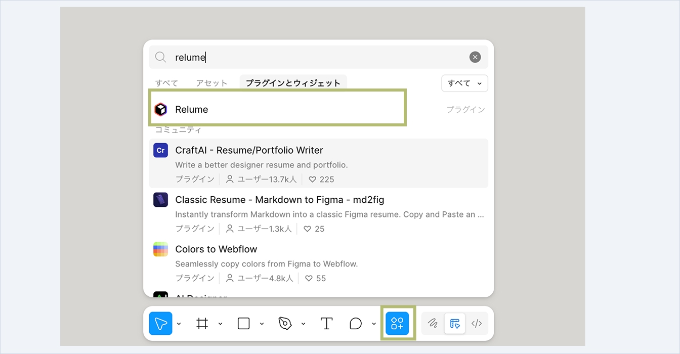Expand shape tools chevron next to Rectangle
Viewport: 680px width, 354px height.
(x=262, y=324)
